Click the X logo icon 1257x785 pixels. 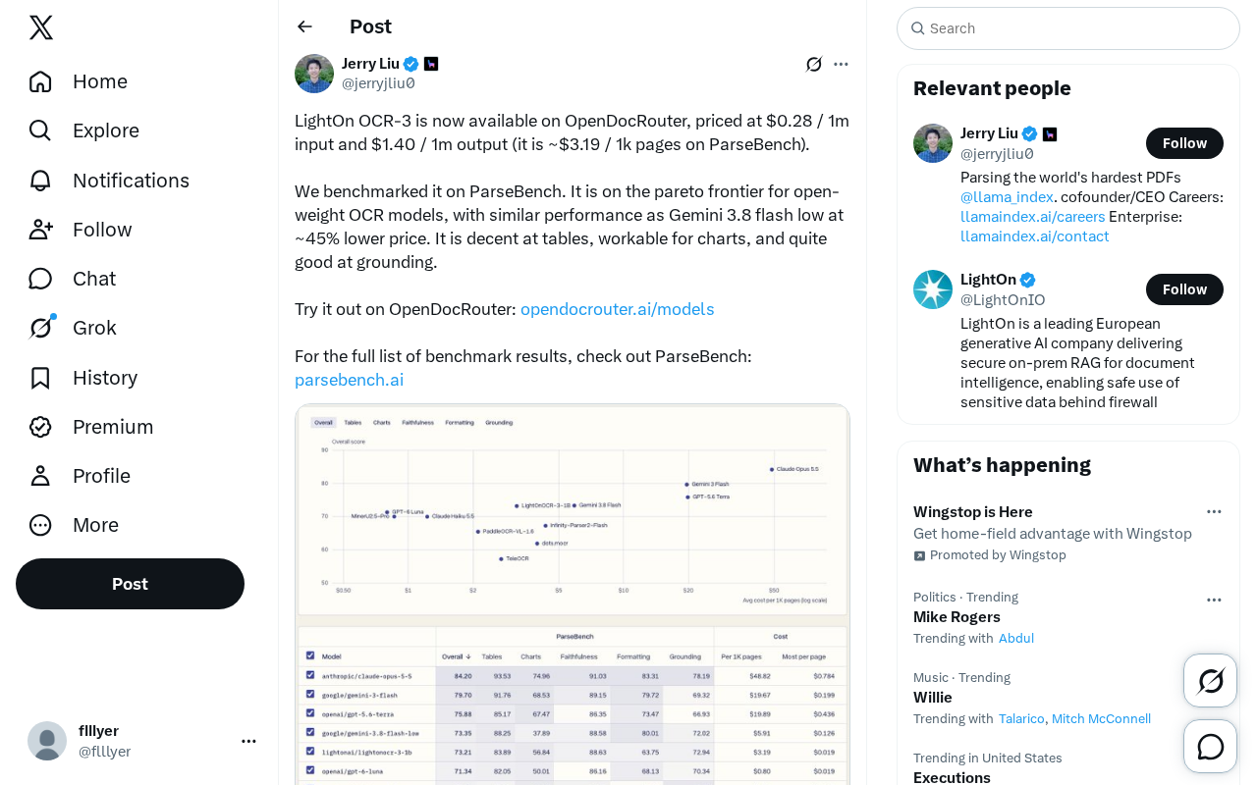tap(41, 27)
